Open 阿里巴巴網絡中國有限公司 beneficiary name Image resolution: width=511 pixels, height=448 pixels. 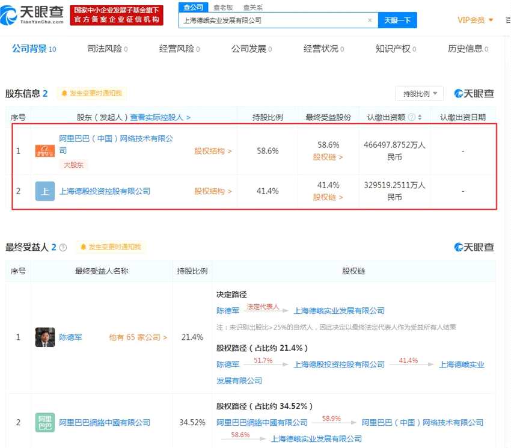[105, 423]
